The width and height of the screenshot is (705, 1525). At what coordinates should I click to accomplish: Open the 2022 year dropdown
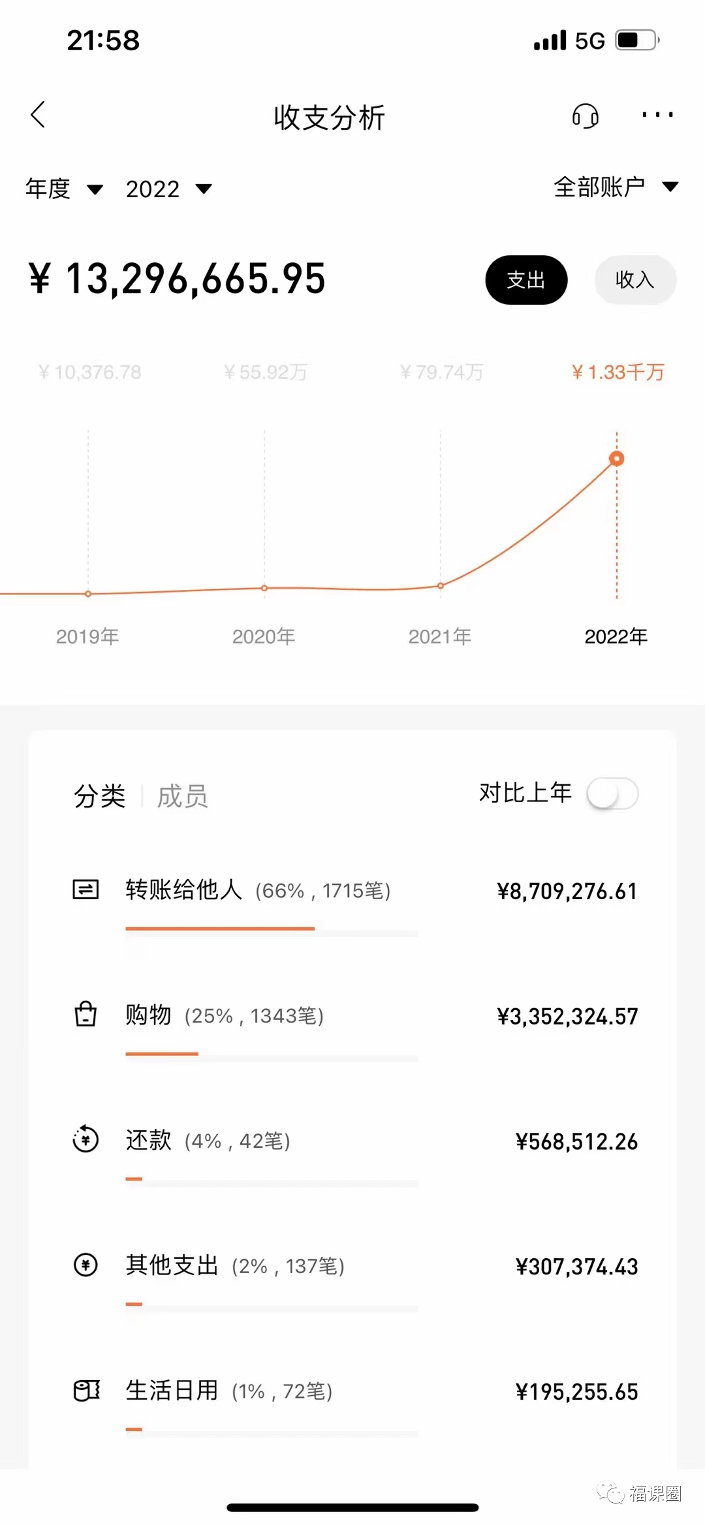[x=168, y=189]
